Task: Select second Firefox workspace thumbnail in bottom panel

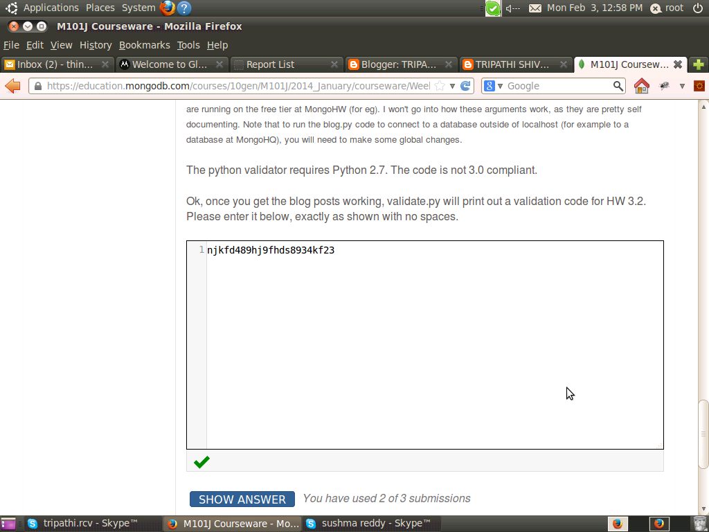Action: pyautogui.click(x=659, y=524)
